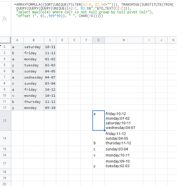
Task: Click cell C11 '11-12' in row 11
Action: pos(50,101)
